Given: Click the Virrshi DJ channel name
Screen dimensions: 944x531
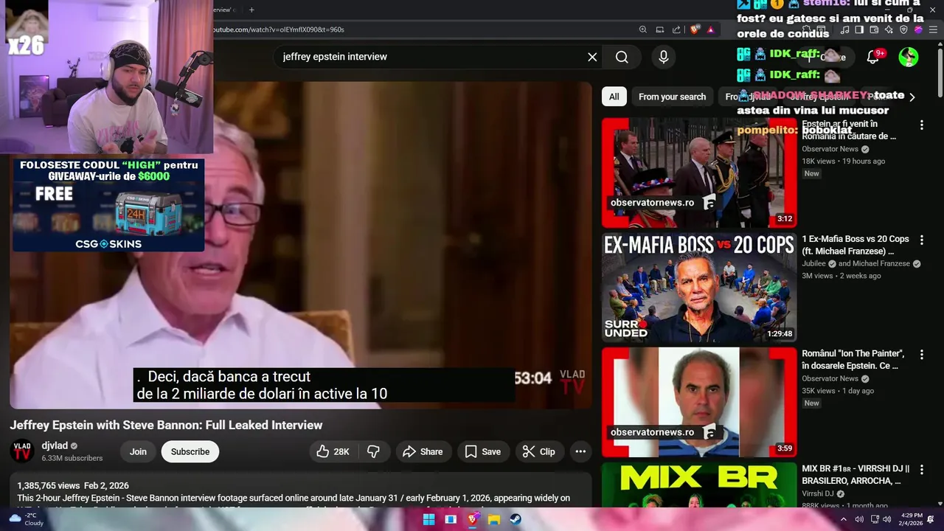Looking at the screenshot, I should click(818, 493).
